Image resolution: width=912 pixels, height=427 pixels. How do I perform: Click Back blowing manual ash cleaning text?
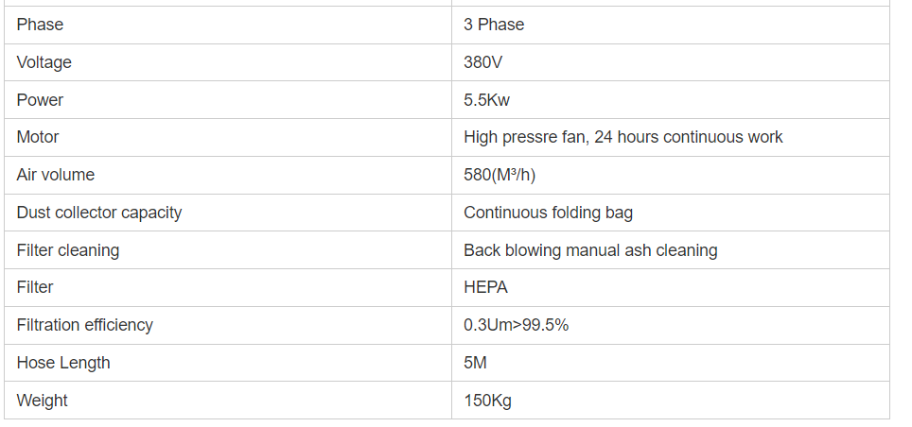pos(589,250)
